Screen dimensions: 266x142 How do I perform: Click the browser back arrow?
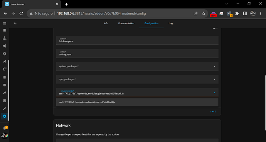click(5, 13)
